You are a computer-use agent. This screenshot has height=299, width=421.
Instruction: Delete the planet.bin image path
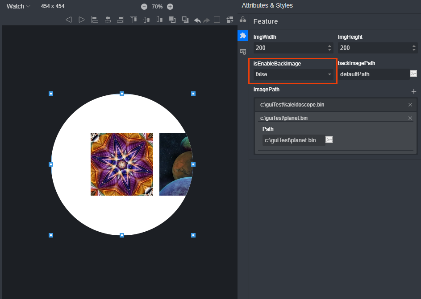coord(410,118)
